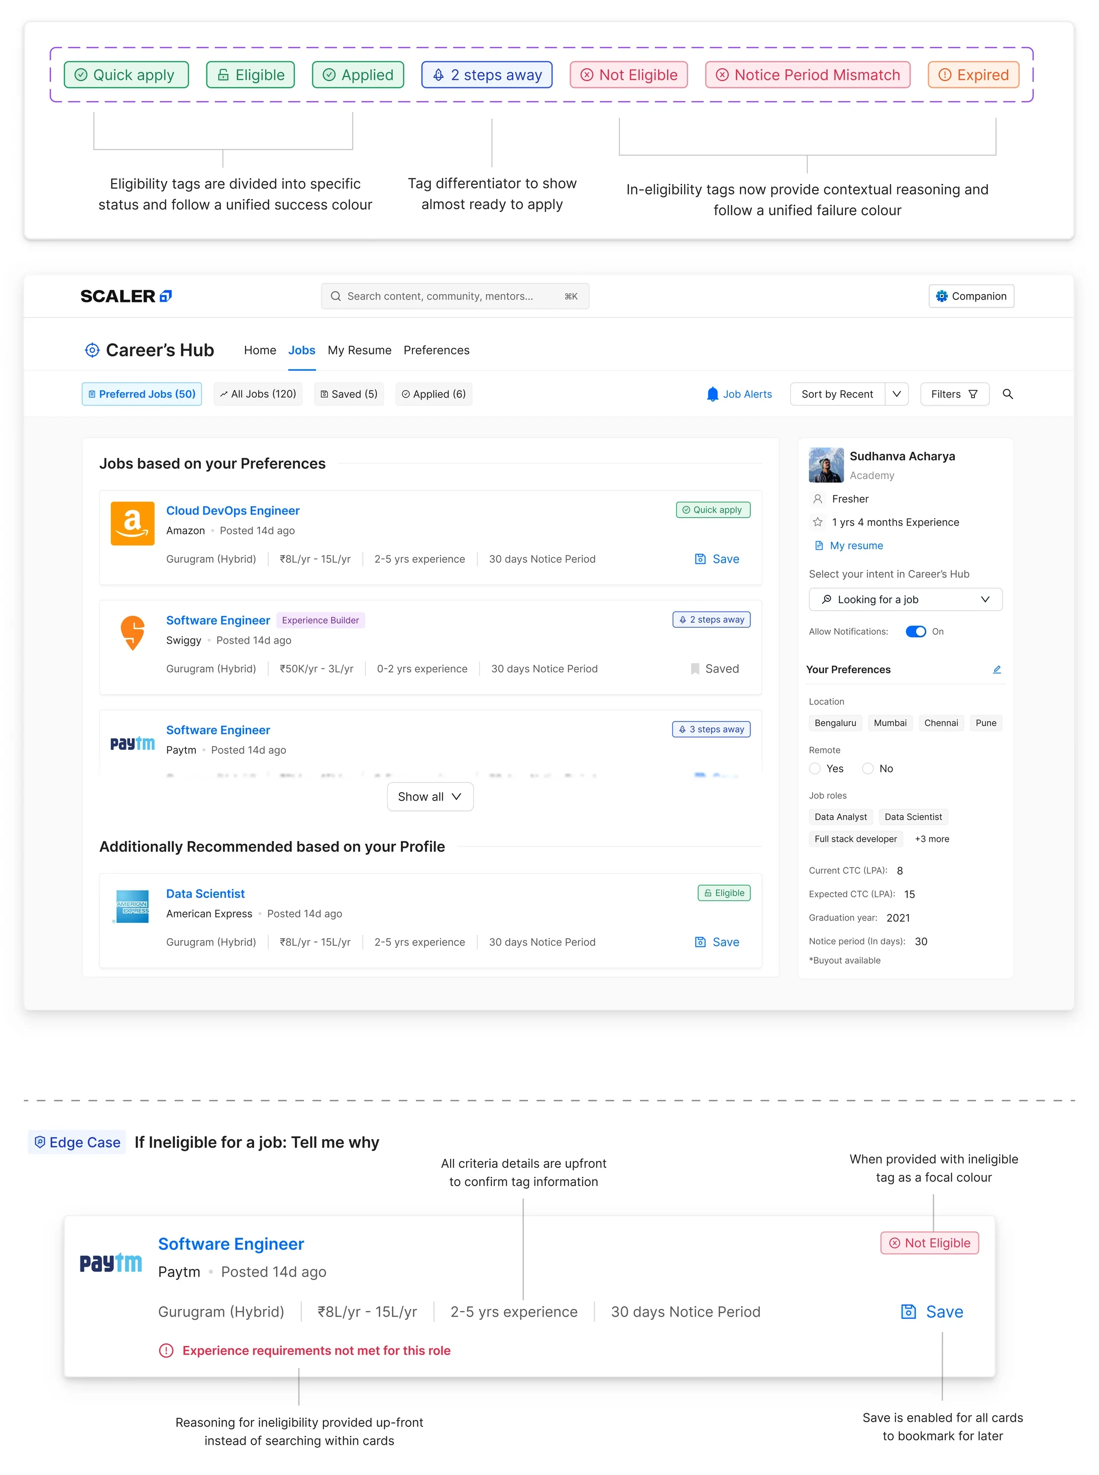Screen dimensions: 1099x1475
Task: Click the Experience requirements warning icon
Action: coord(166,1350)
